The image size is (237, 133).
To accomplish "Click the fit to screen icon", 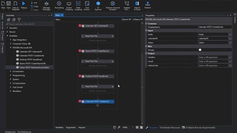I will point(137,127).
